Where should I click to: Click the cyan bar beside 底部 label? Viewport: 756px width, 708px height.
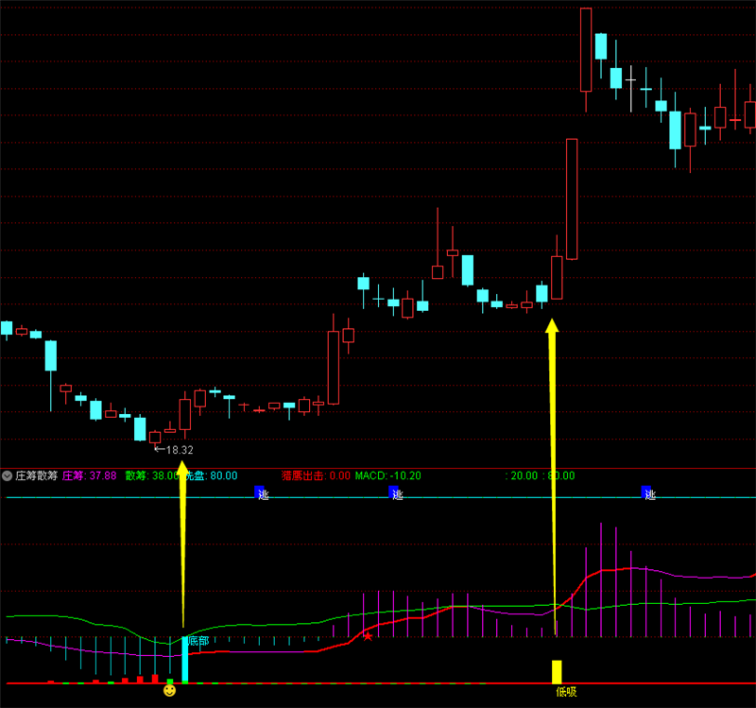[x=184, y=659]
